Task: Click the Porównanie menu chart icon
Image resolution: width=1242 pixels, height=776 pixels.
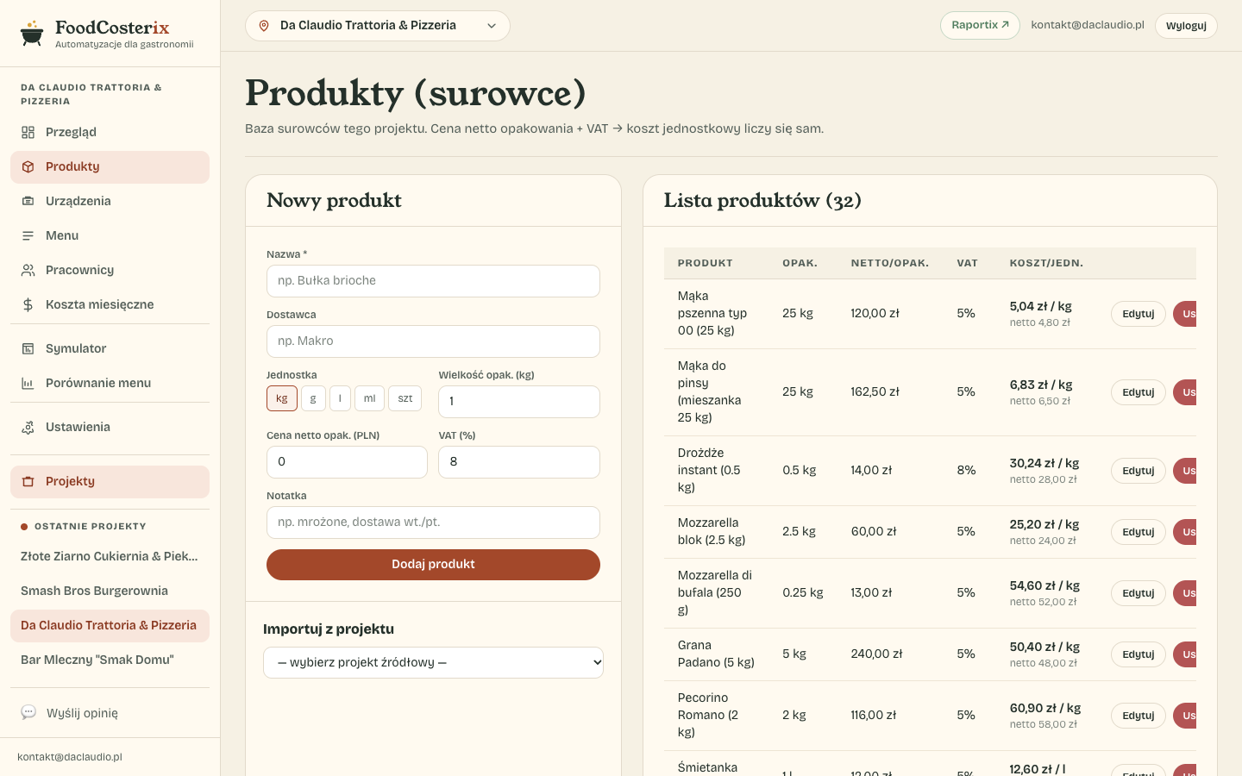Action: pyautogui.click(x=28, y=383)
